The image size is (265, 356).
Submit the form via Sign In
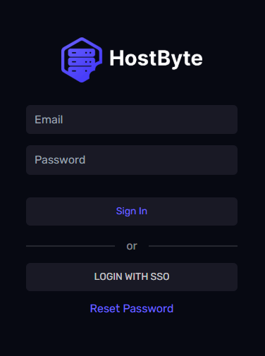click(132, 211)
